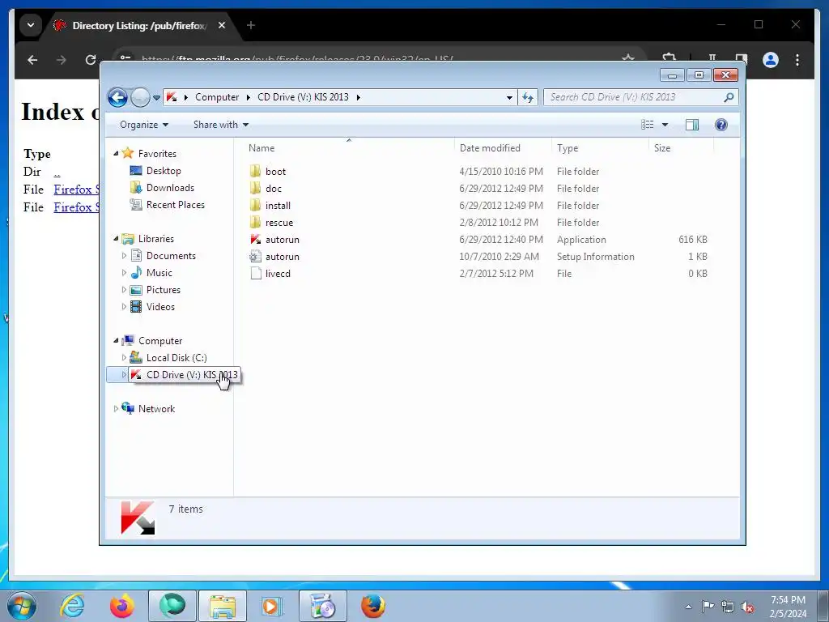Sort by the Size column header

[x=681, y=148]
